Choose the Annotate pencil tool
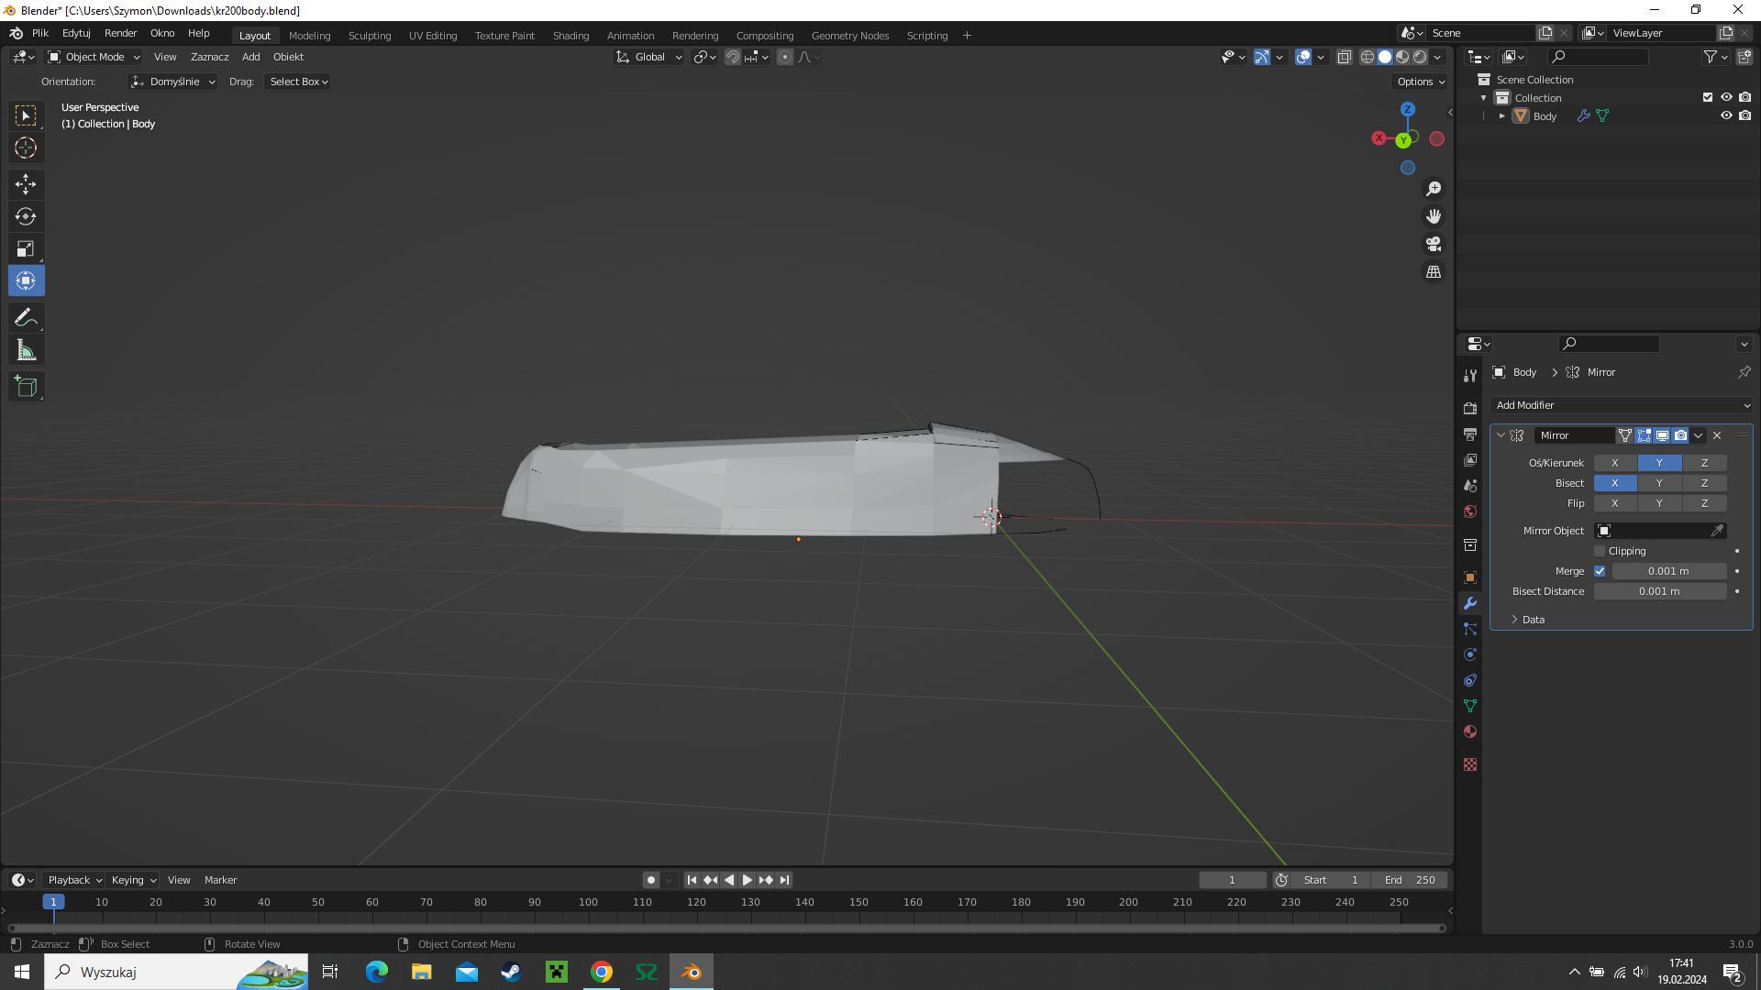 (26, 317)
